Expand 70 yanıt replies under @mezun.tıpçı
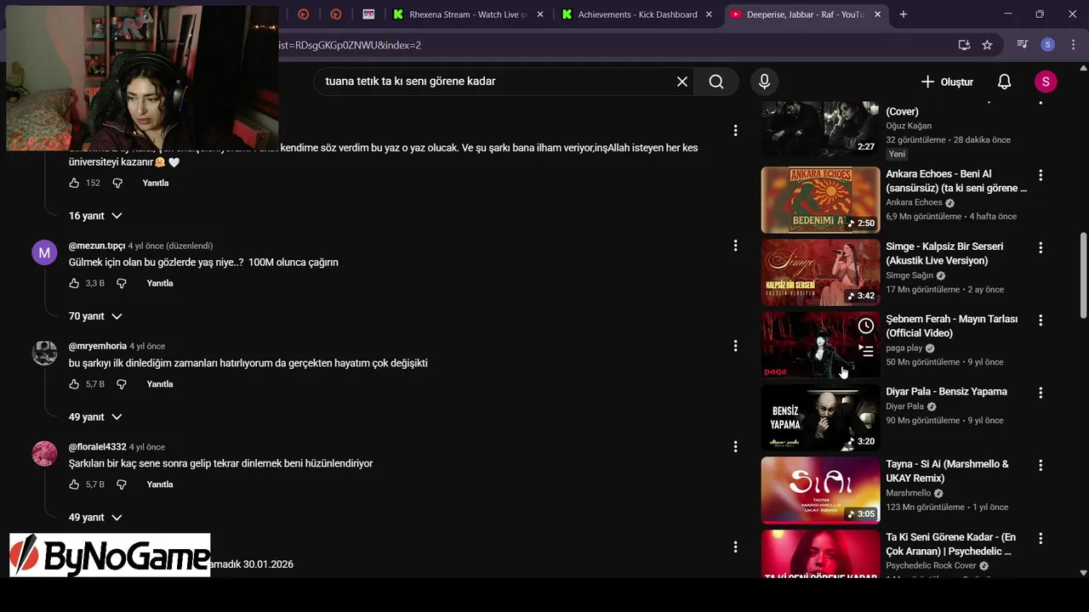This screenshot has height=612, width=1089. 95,316
